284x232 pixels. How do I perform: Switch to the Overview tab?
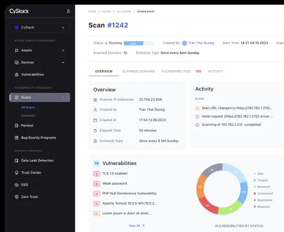point(104,71)
